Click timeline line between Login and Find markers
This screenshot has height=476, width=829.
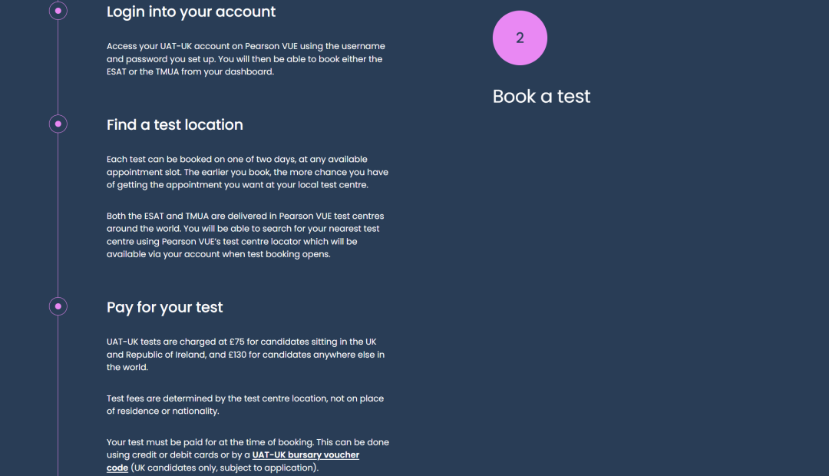pos(58,67)
